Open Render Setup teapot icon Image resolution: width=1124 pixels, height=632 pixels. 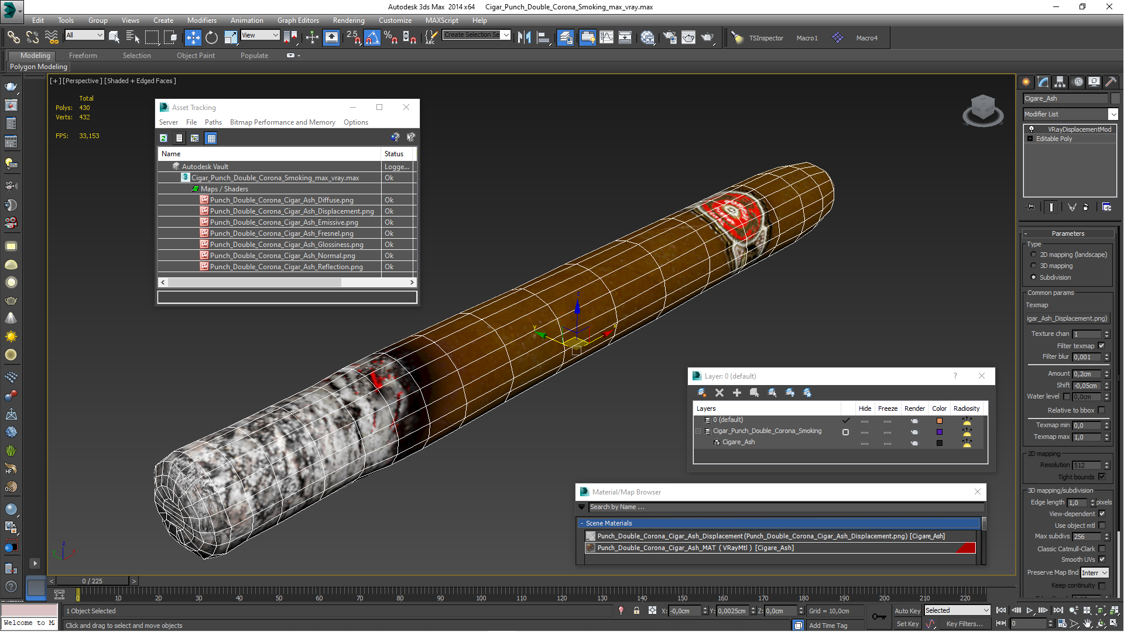[x=669, y=37]
